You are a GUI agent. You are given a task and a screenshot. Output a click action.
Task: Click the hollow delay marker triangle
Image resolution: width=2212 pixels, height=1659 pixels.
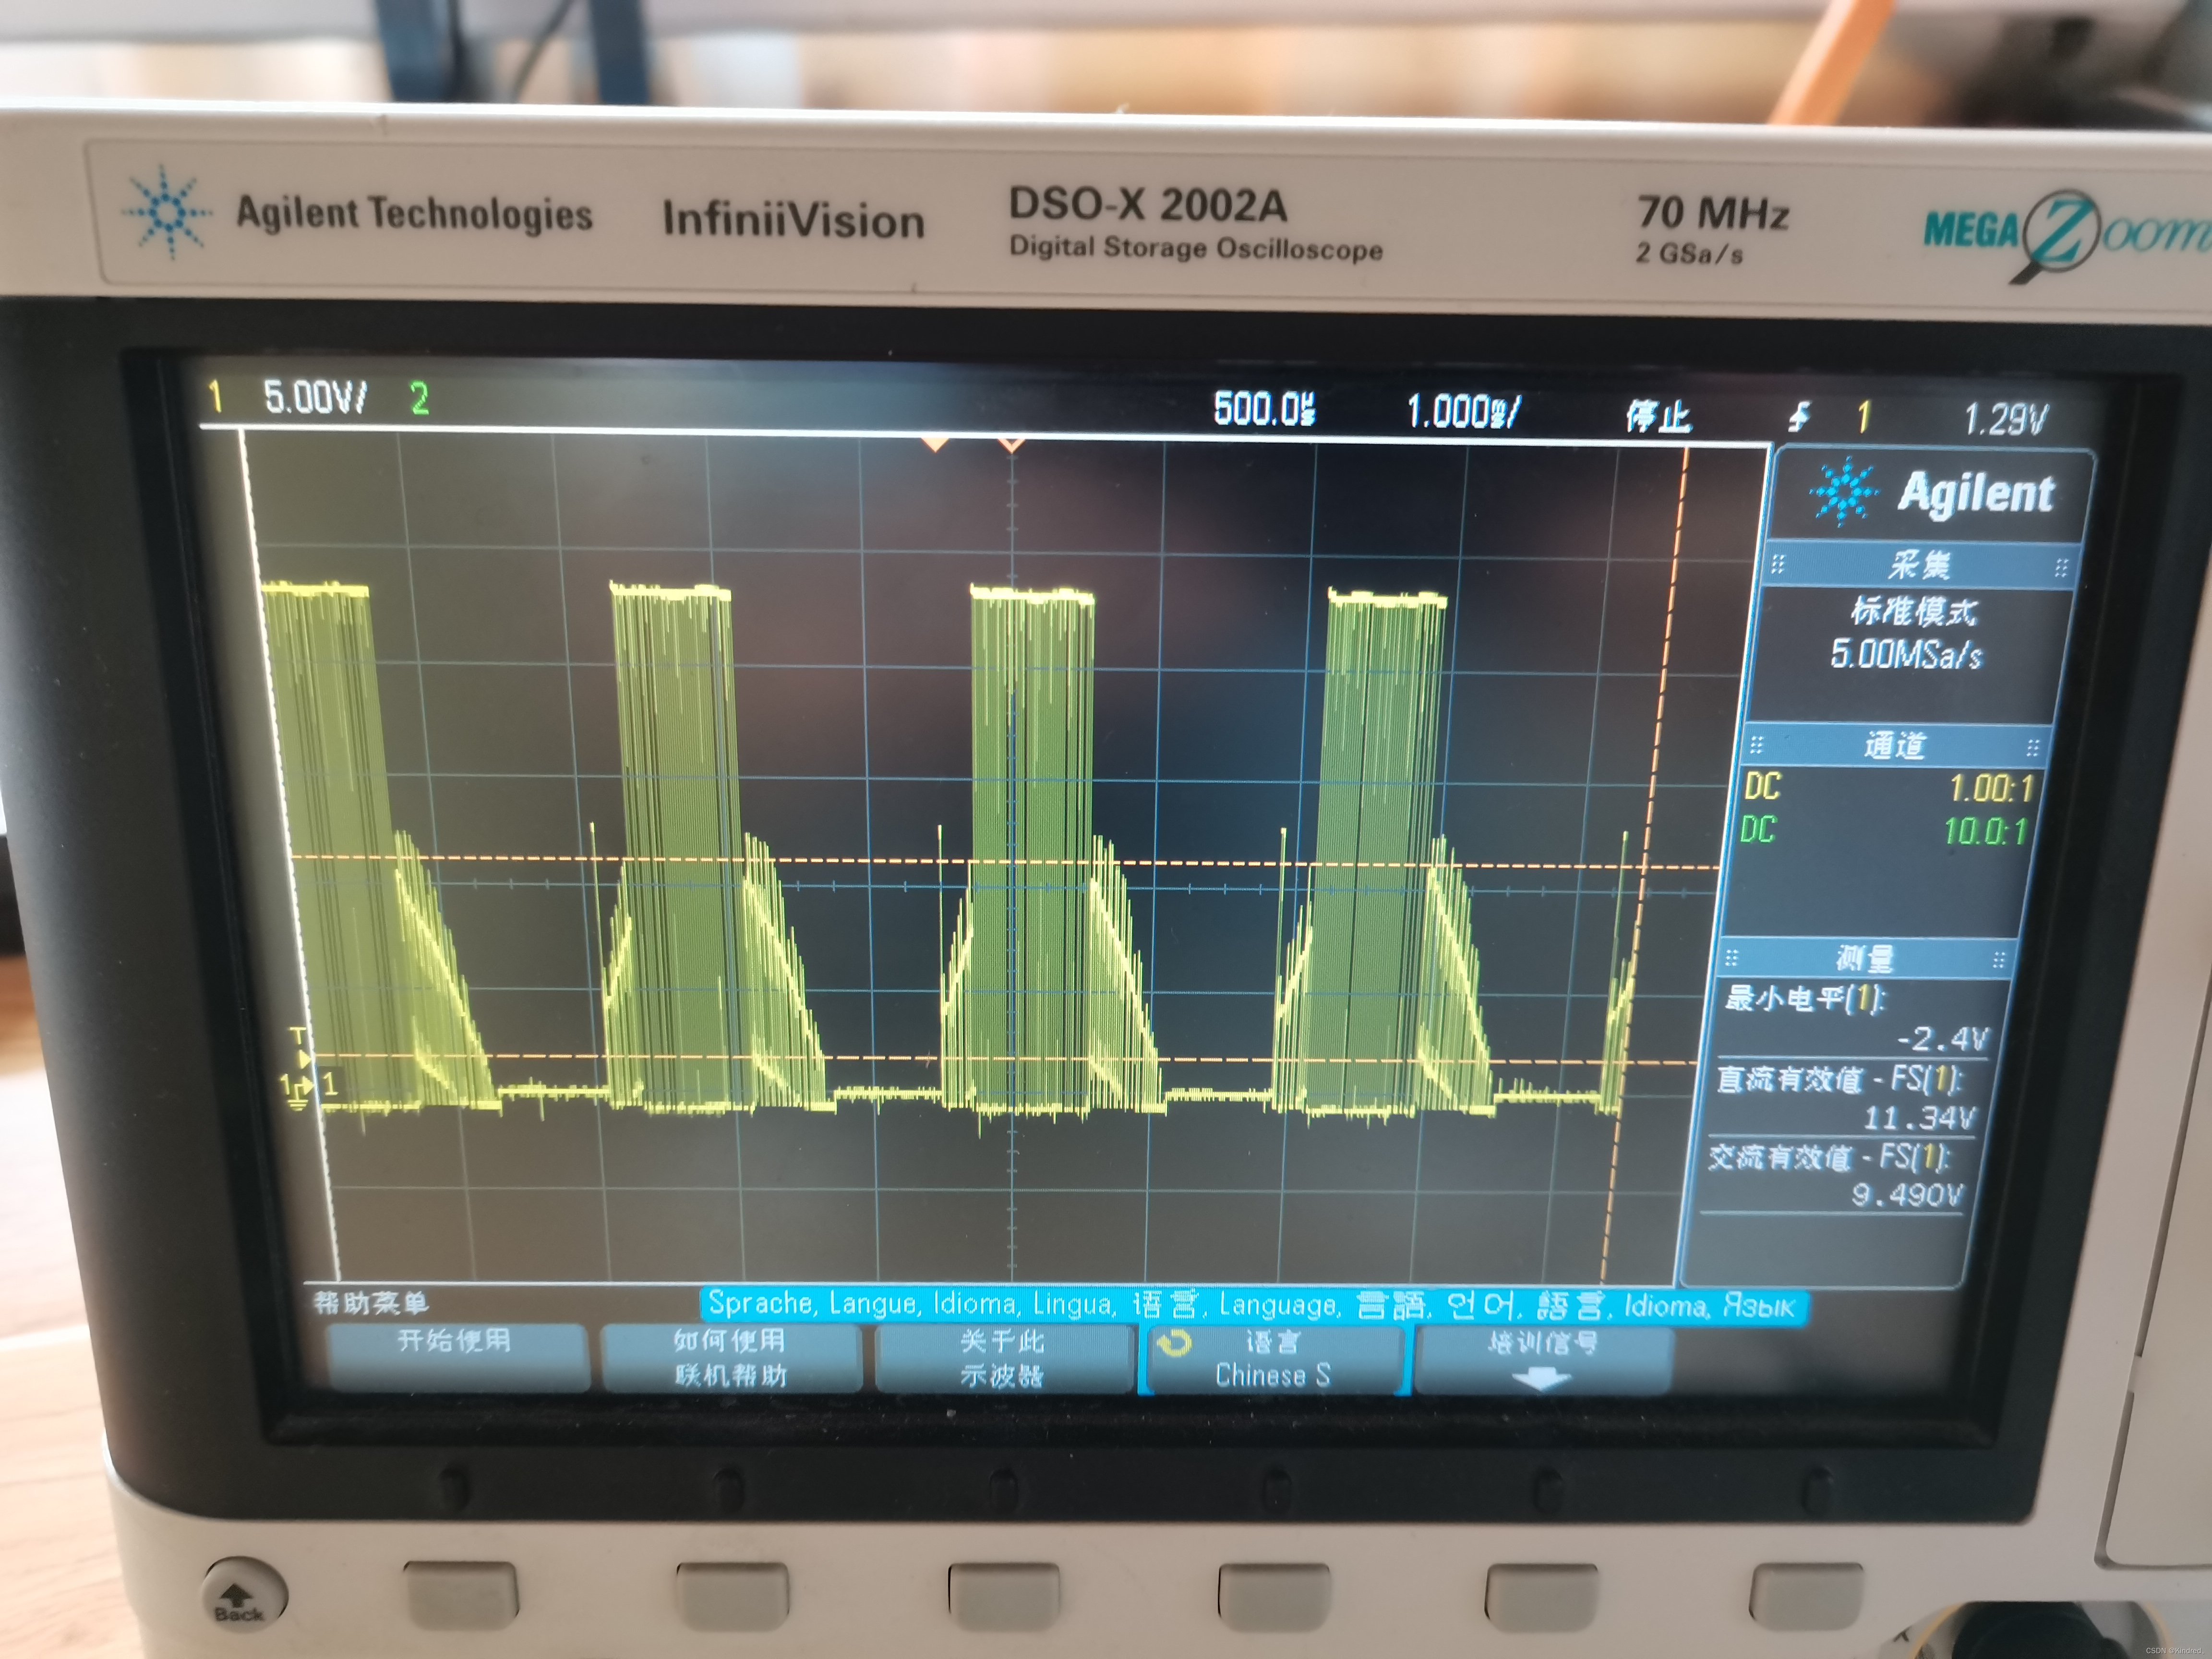point(1011,444)
